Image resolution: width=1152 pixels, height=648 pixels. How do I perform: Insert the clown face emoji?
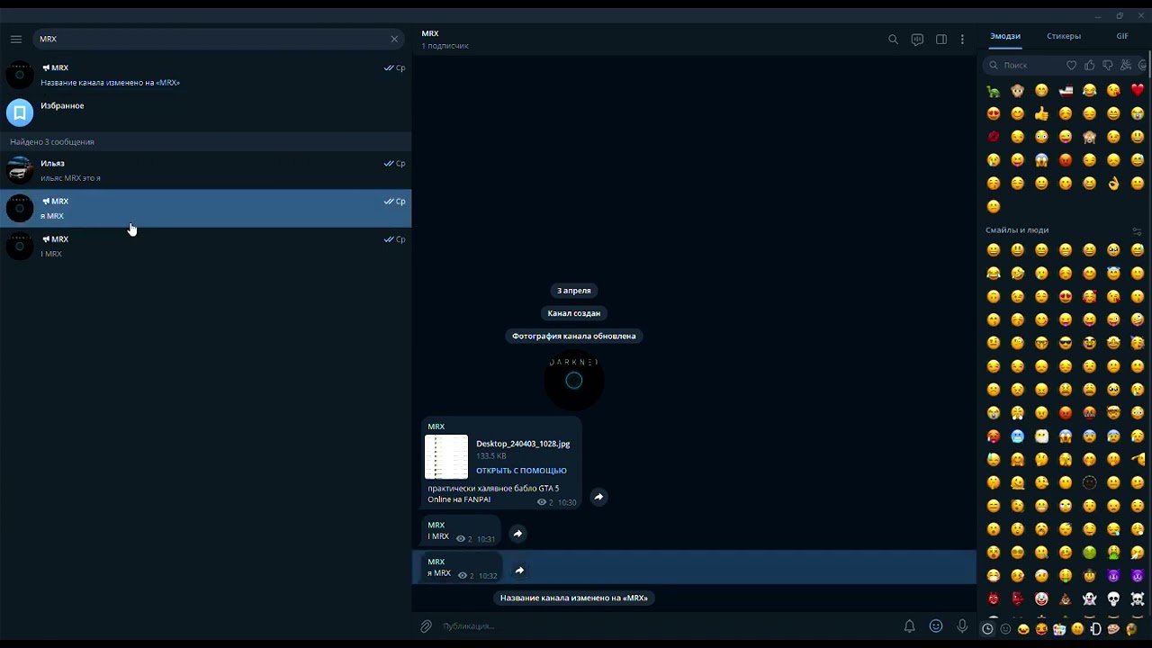coord(1041,598)
